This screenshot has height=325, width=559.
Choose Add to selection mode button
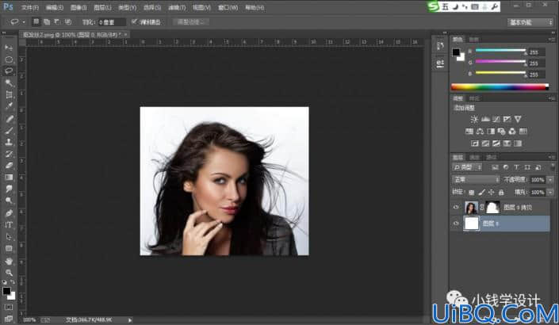[x=47, y=22]
